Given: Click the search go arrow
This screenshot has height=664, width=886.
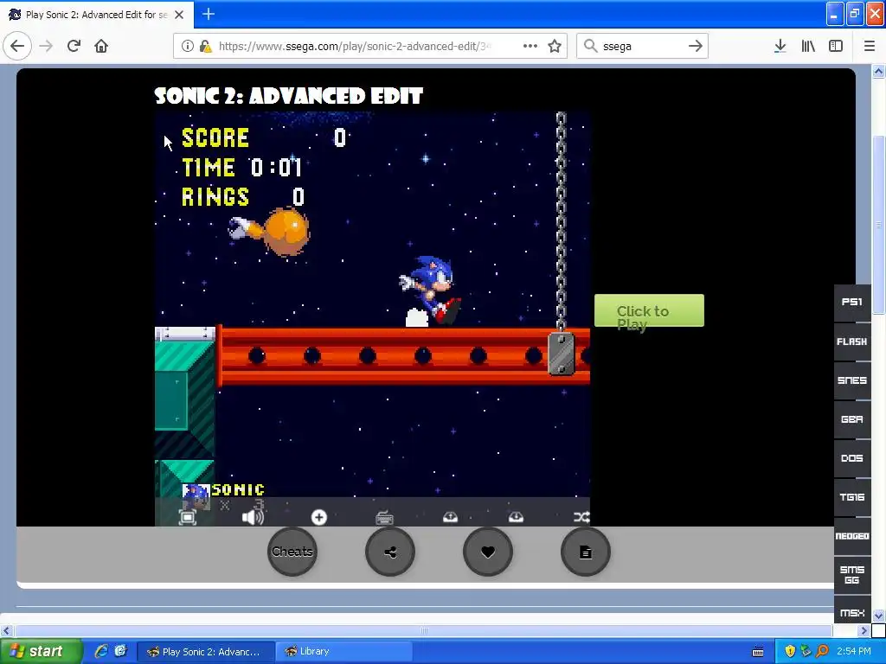Looking at the screenshot, I should click(696, 46).
